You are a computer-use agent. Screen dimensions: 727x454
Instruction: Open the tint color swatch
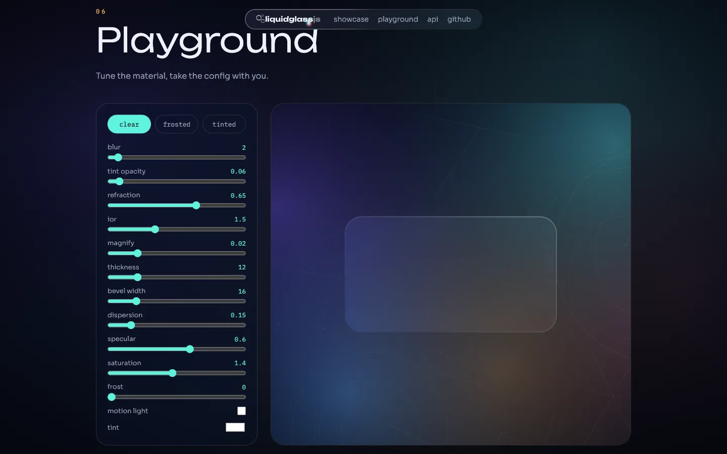pyautogui.click(x=235, y=427)
